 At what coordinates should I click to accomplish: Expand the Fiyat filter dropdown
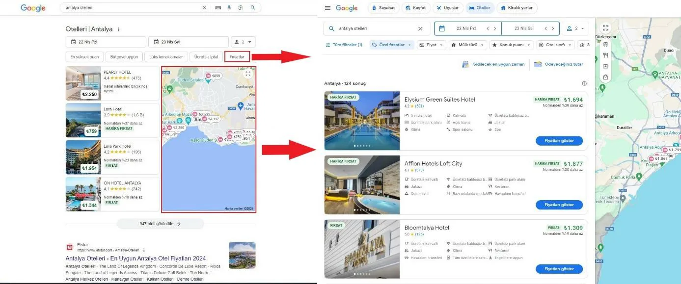pyautogui.click(x=431, y=45)
